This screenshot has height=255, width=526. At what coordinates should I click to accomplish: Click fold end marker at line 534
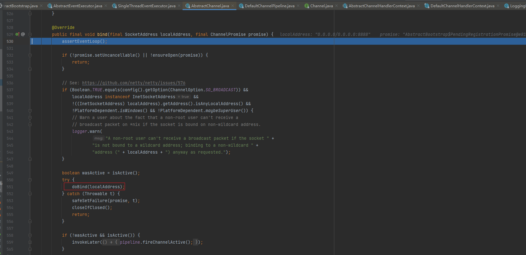tap(30, 69)
